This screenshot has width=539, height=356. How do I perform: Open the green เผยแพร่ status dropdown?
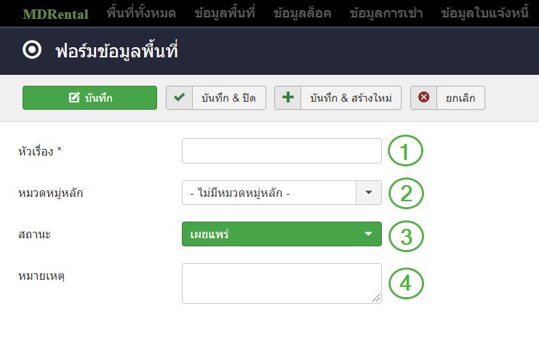[282, 234]
